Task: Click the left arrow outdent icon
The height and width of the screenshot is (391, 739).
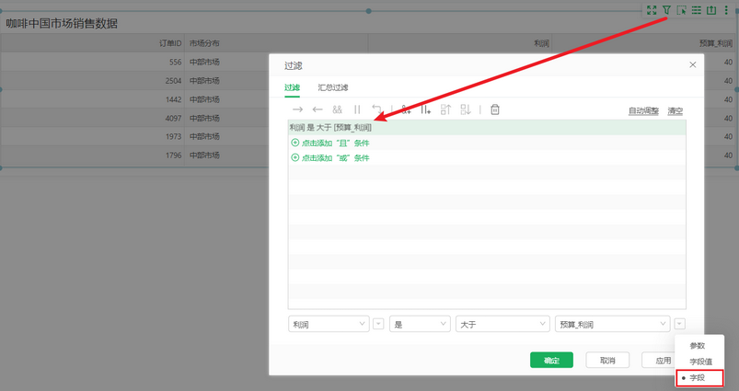Action: point(318,109)
